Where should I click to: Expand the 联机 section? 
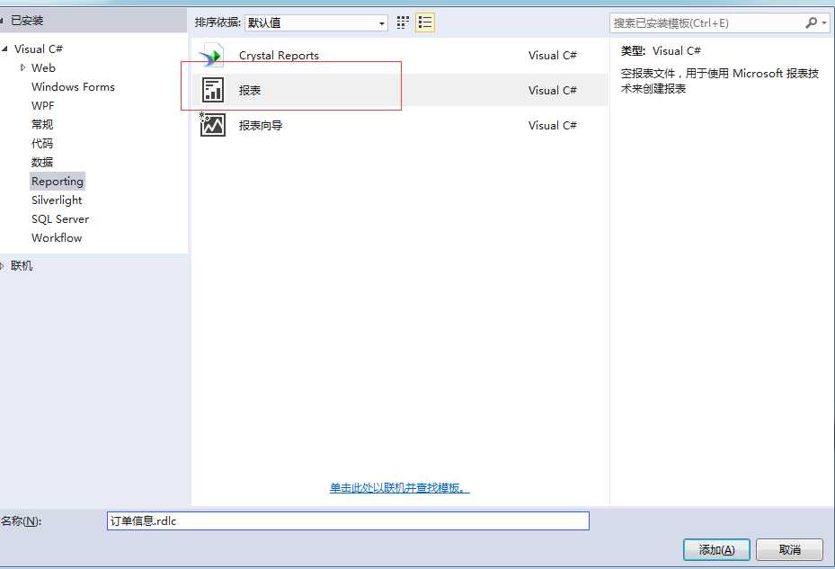(2, 265)
